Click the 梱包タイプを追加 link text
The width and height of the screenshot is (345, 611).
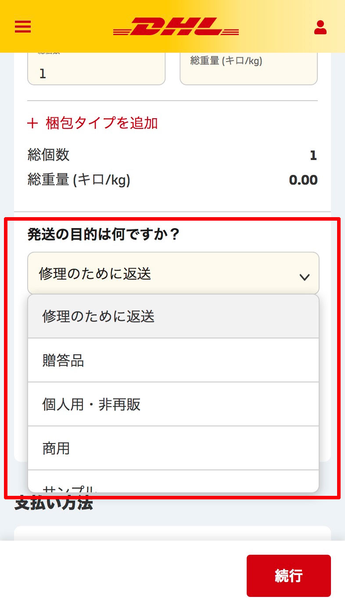(x=101, y=124)
